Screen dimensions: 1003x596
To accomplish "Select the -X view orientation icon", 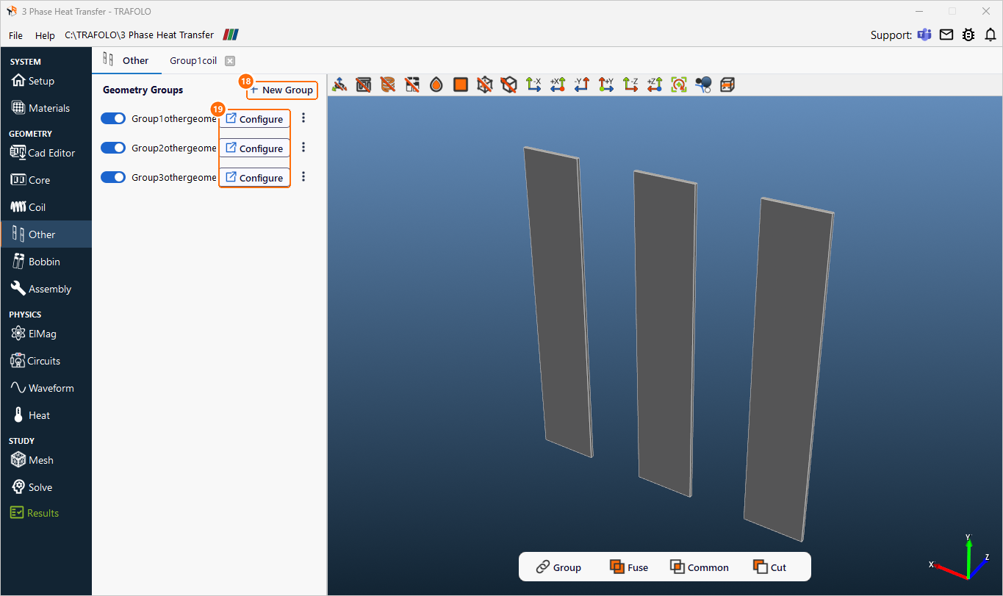I will [533, 85].
